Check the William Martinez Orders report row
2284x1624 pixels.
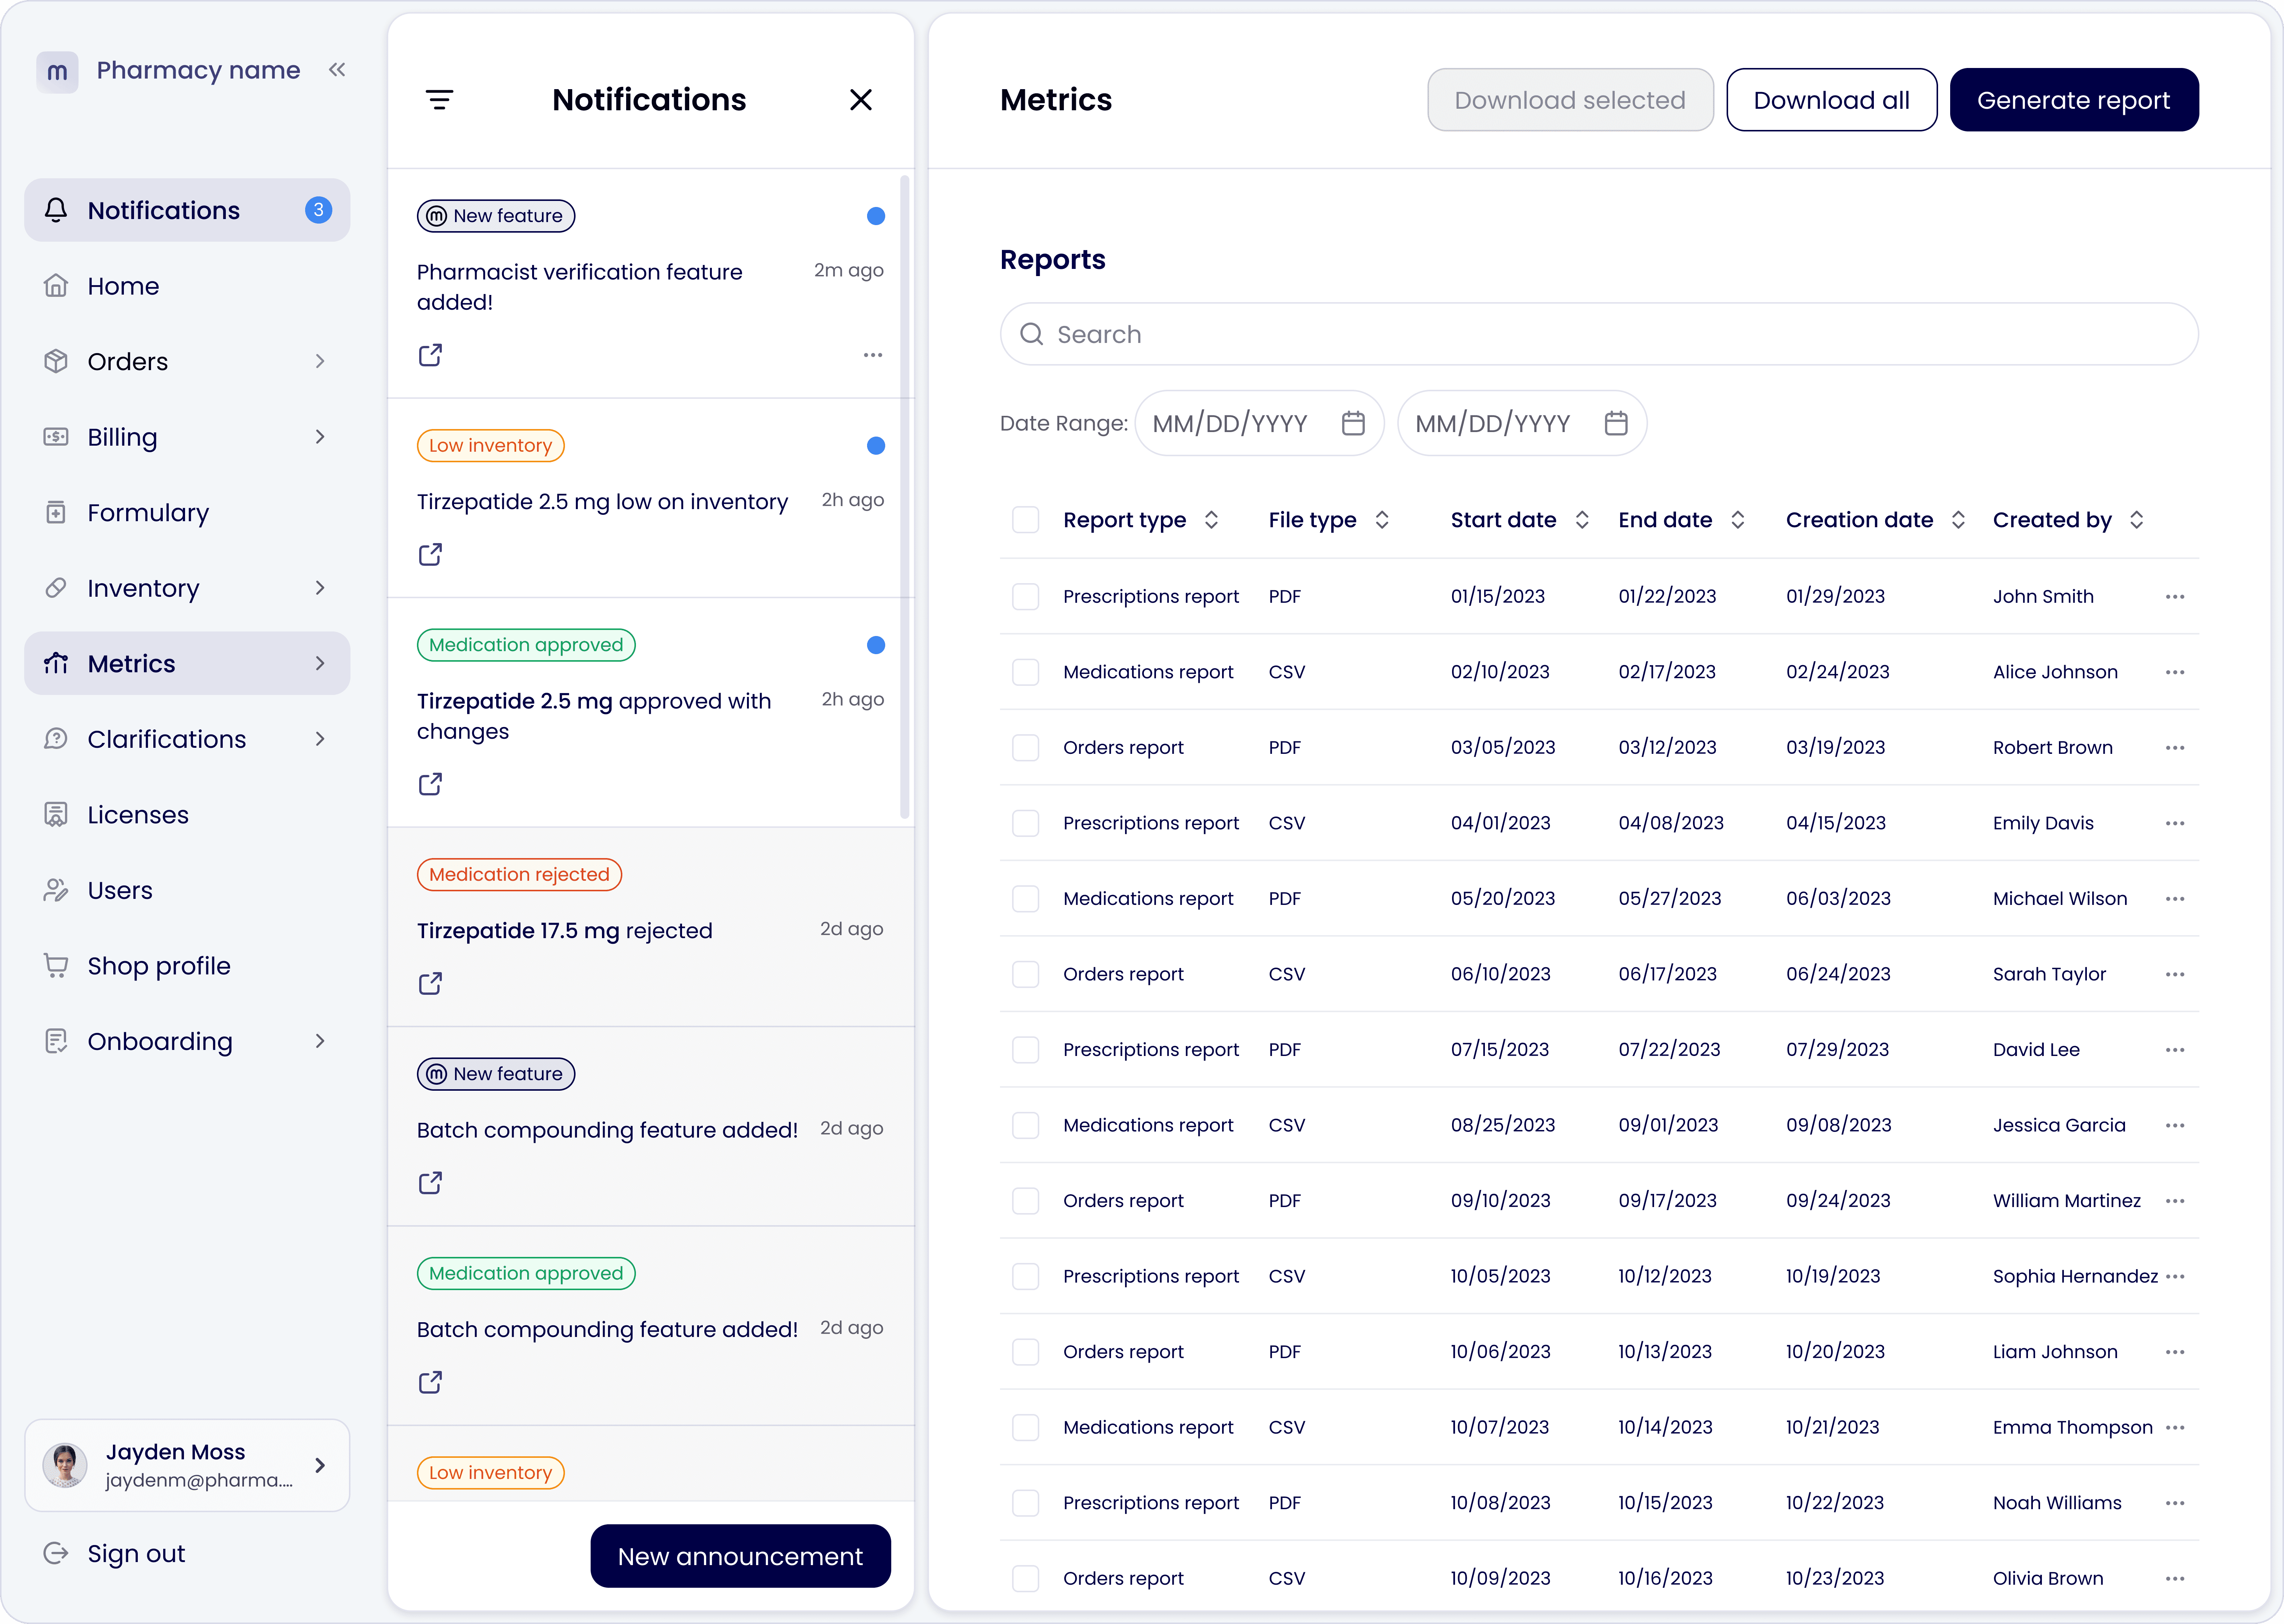(x=1025, y=1201)
